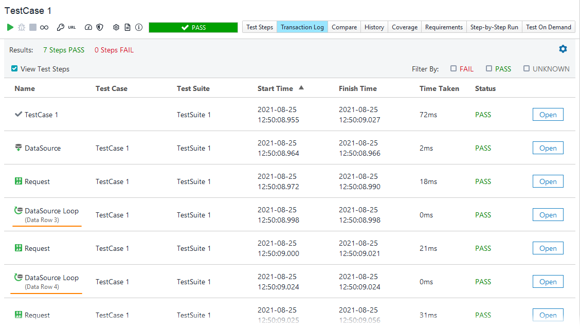Switch to the Compare tab
The image size is (580, 330).
tap(344, 27)
